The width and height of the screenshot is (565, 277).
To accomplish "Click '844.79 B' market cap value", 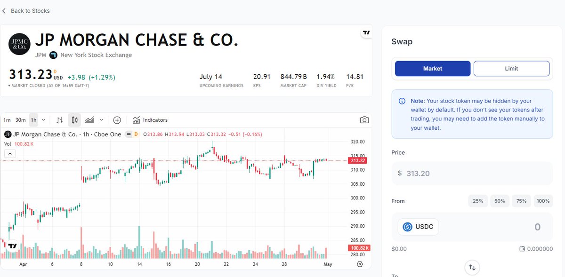I will coord(294,77).
